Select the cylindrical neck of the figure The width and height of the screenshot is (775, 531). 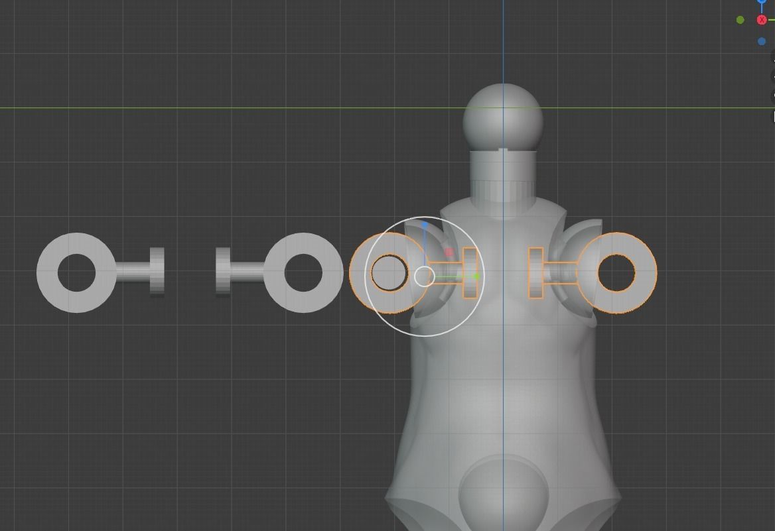coord(503,176)
